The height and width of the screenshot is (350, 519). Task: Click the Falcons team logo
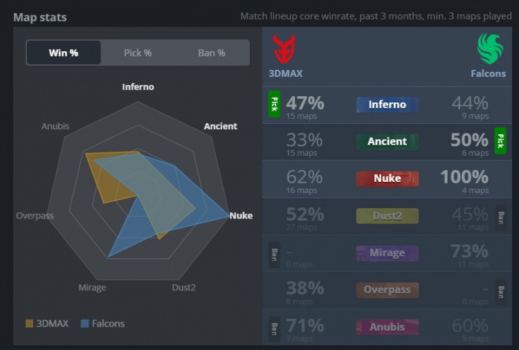[x=491, y=49]
